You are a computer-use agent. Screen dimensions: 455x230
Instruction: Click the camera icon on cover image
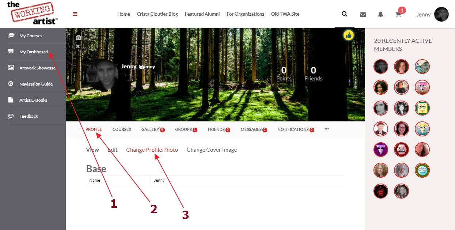(x=78, y=38)
